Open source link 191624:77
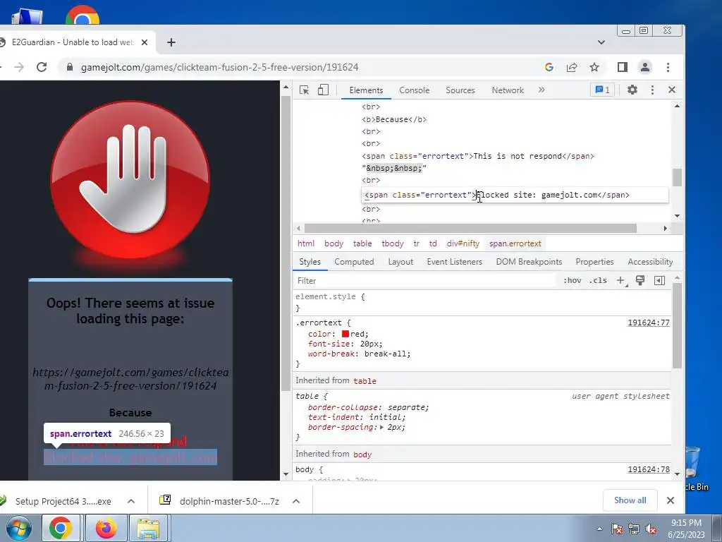The width and height of the screenshot is (722, 542). tap(649, 323)
